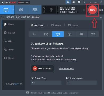Open the scheduled recording clock icon
Screen dimensions: 104x96
pyautogui.click(x=79, y=2)
